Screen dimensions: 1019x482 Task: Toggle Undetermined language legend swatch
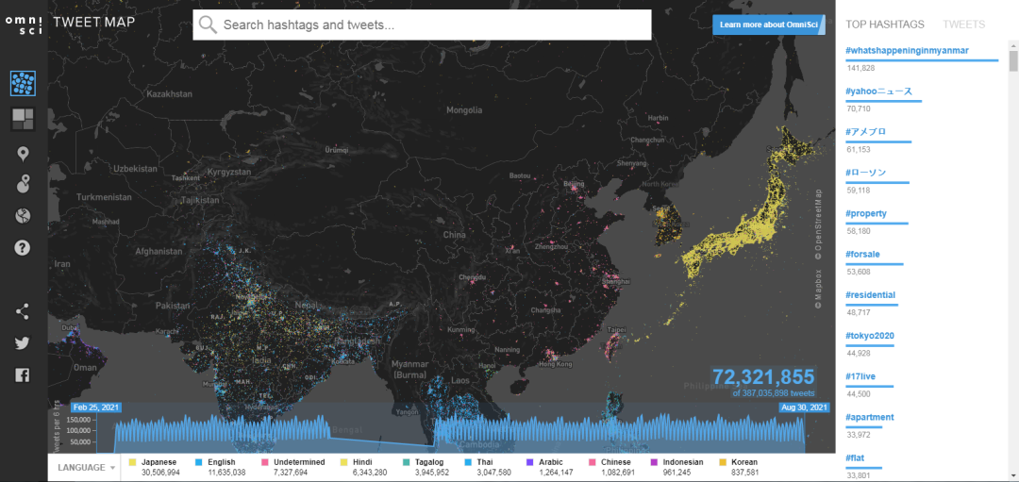pos(264,462)
